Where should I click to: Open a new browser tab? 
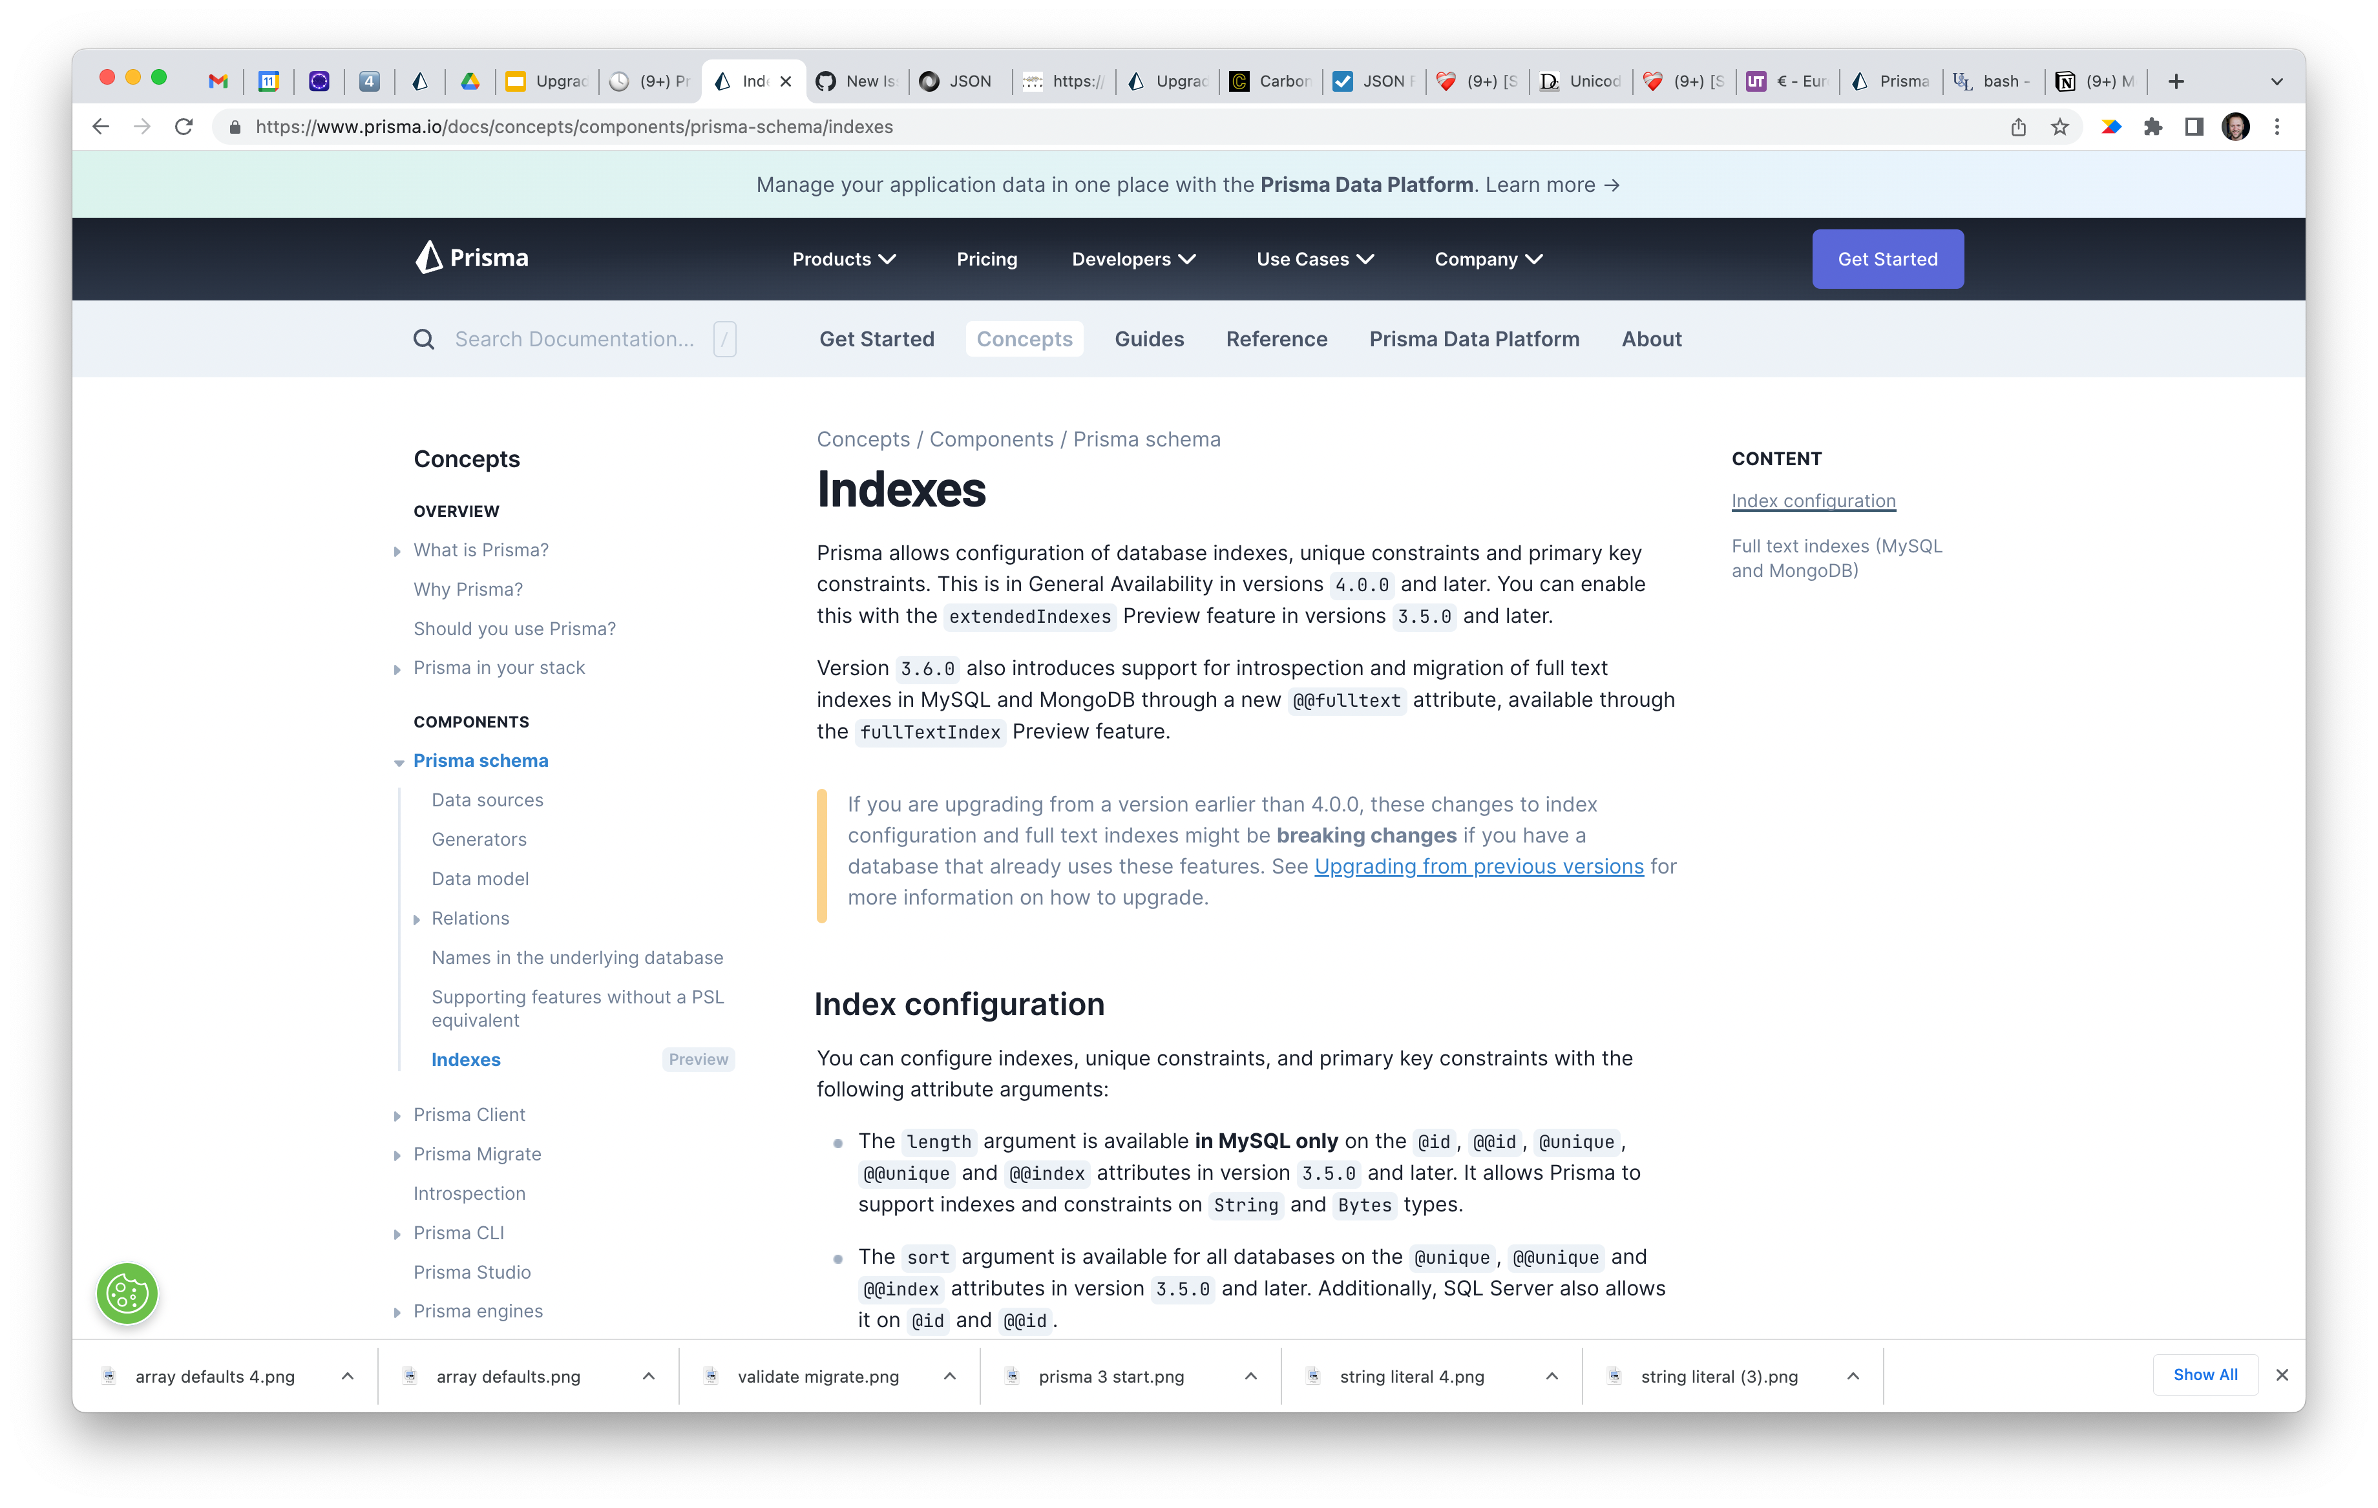(x=2176, y=81)
